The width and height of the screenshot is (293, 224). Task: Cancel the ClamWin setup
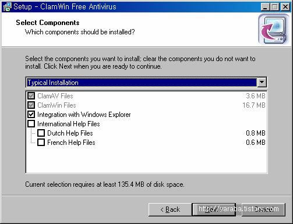coord(263,209)
